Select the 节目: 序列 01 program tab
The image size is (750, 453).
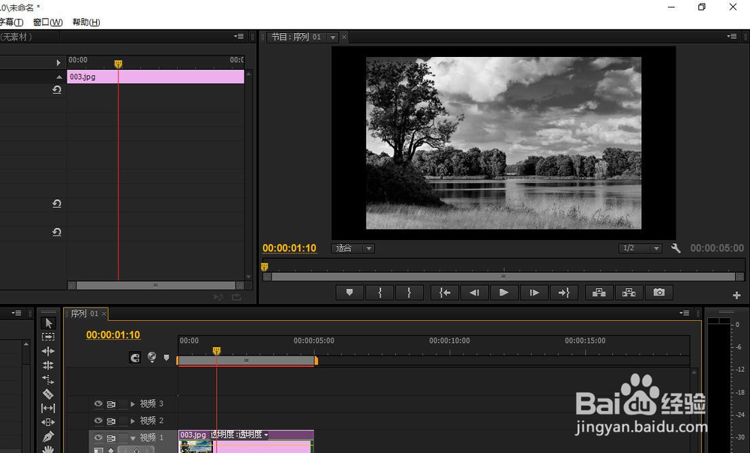[x=296, y=37]
